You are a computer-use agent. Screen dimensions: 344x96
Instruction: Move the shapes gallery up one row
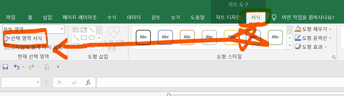pos(99,30)
